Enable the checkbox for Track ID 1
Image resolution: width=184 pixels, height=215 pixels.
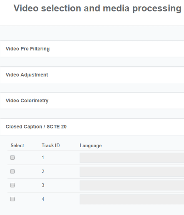tap(12, 158)
